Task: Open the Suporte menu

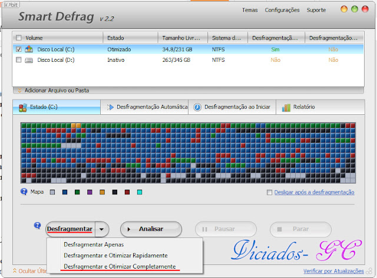Action: (316, 10)
